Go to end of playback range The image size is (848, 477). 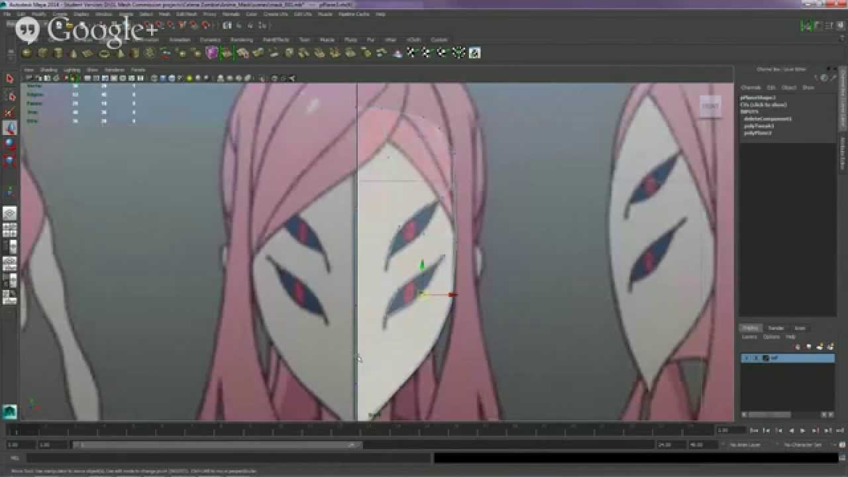coord(839,431)
